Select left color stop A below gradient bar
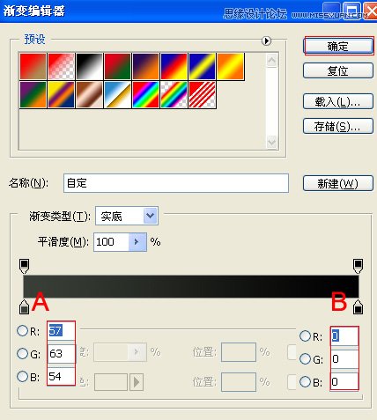The image size is (377, 420). [24, 306]
